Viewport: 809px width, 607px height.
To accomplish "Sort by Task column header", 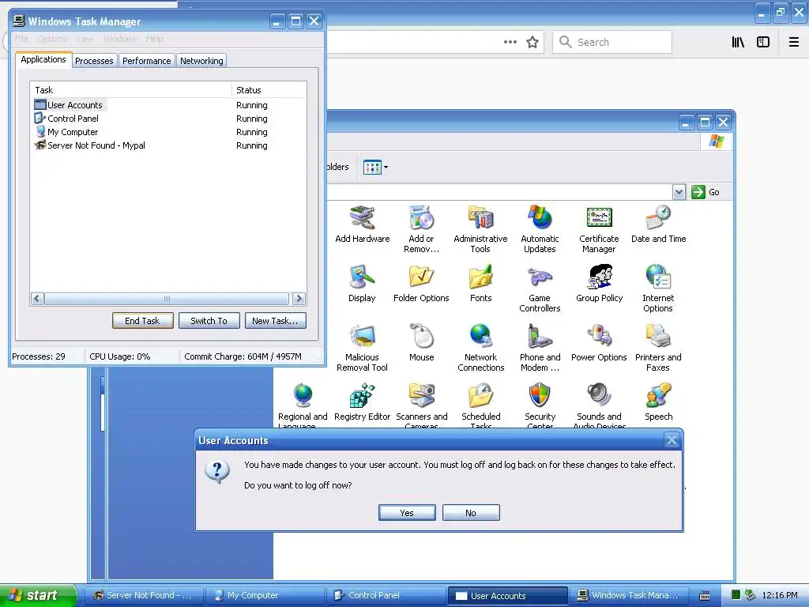I will click(131, 90).
